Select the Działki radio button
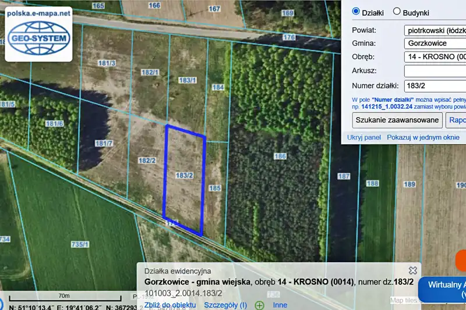466x310 pixels. coord(356,12)
